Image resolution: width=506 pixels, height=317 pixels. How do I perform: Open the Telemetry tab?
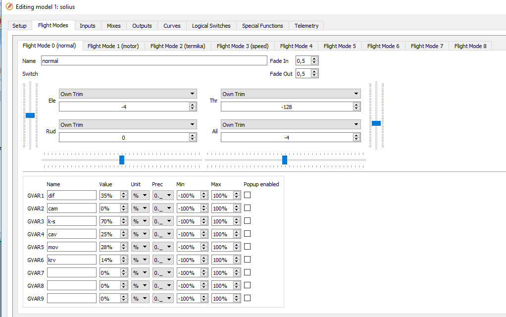[x=306, y=26]
